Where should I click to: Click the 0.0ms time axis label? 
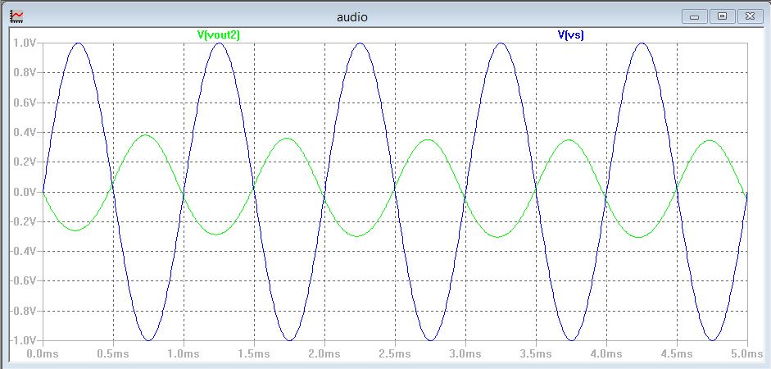pyautogui.click(x=43, y=353)
